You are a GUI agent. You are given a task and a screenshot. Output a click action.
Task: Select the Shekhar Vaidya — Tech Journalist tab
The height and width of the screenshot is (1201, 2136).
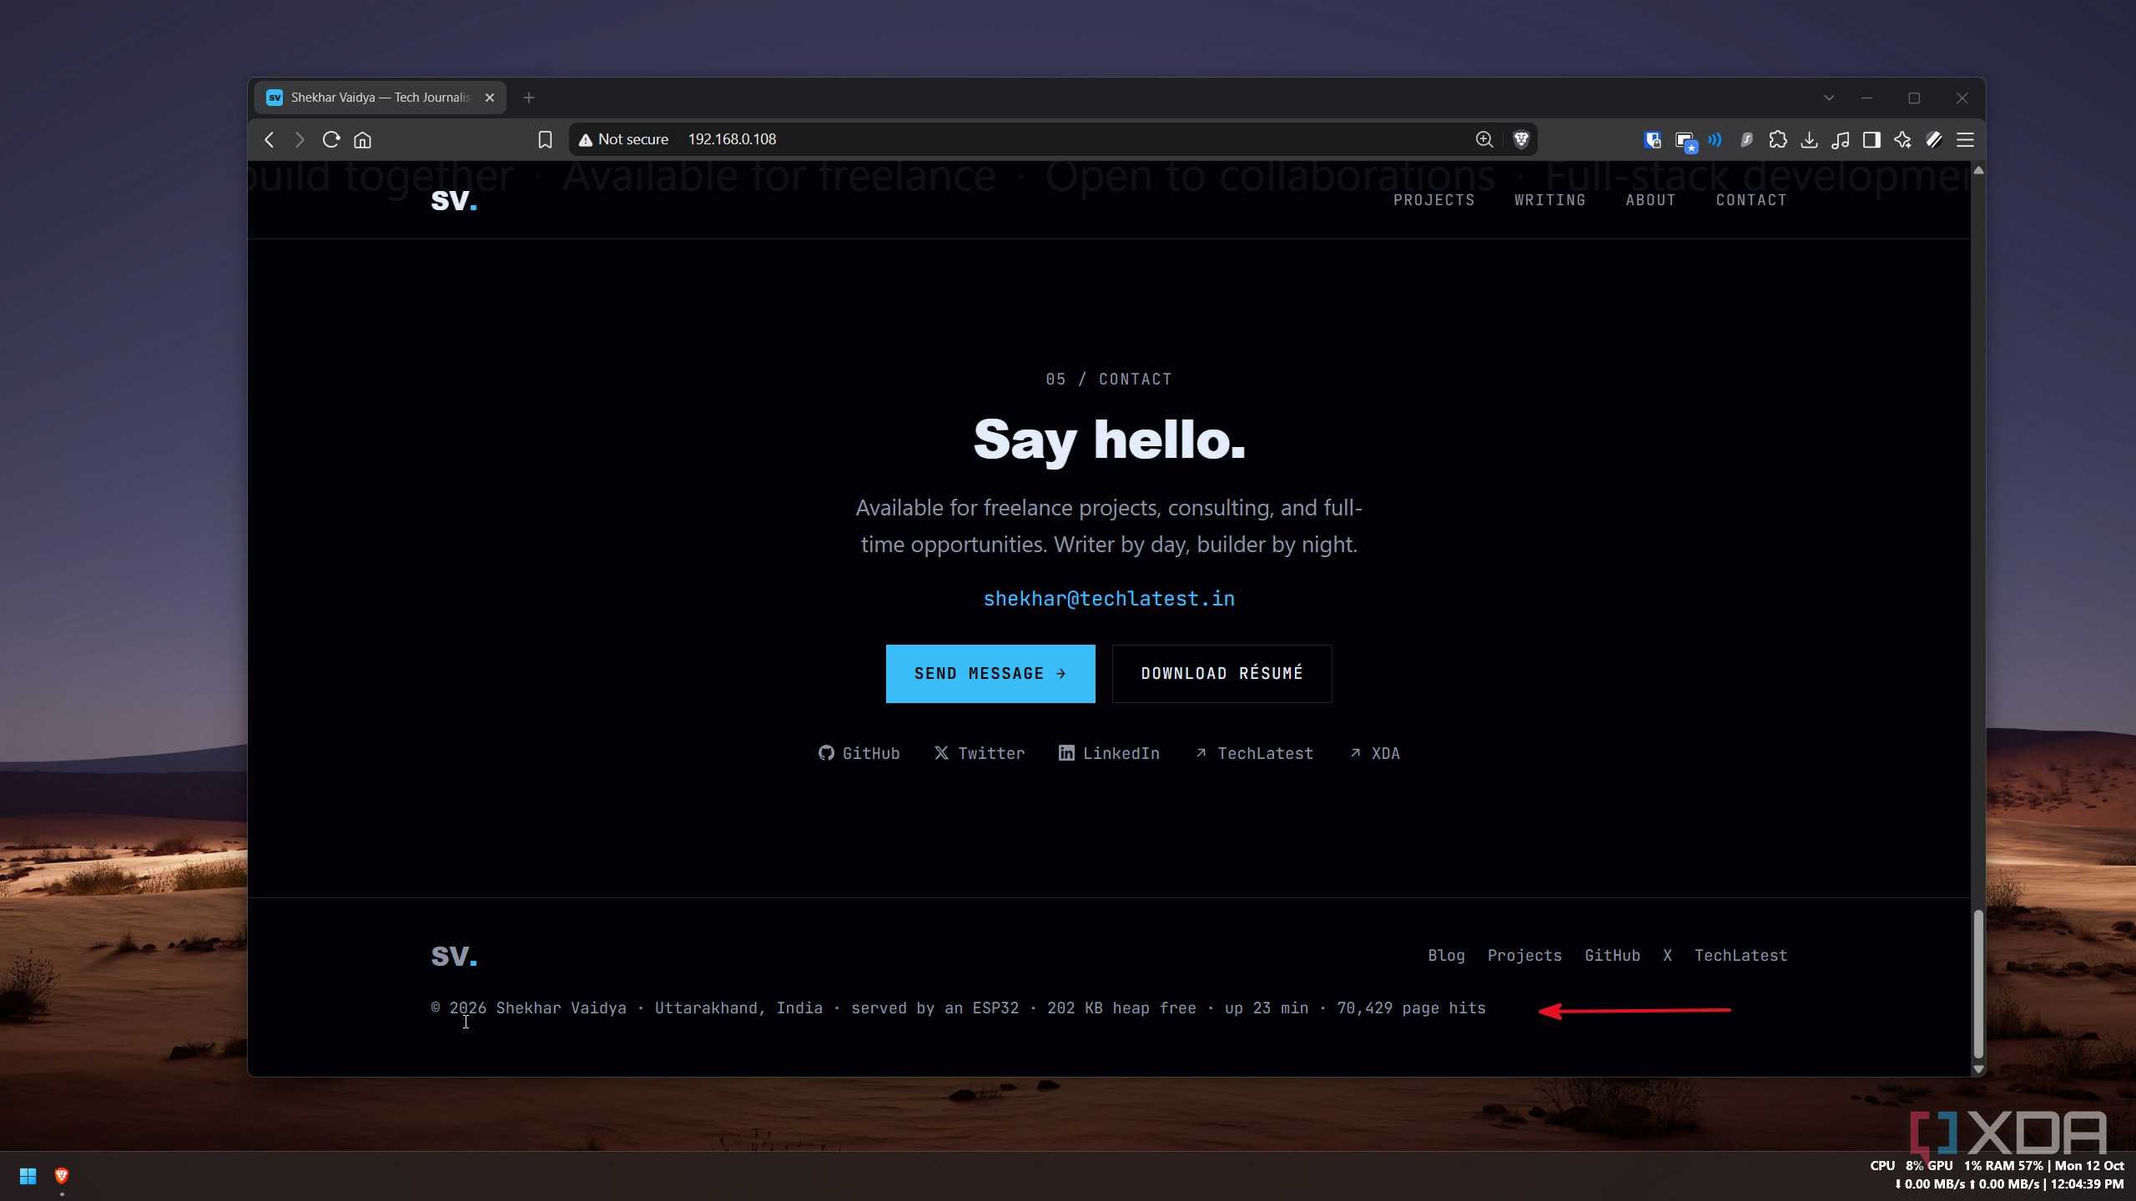380,98
